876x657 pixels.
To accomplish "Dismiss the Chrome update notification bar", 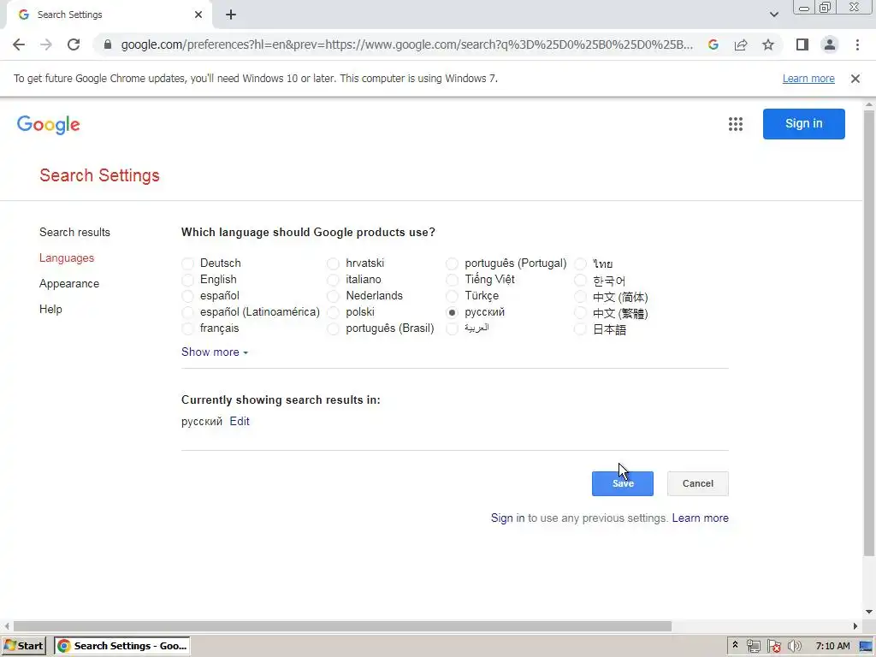I will [x=855, y=79].
